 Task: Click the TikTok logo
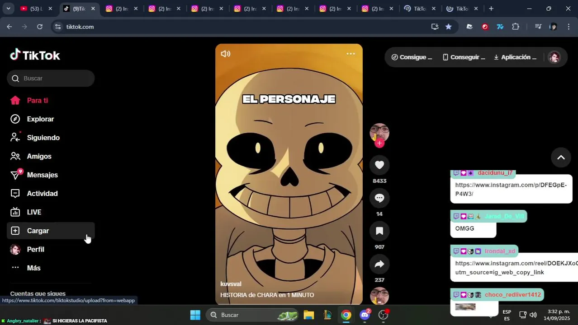tap(35, 55)
